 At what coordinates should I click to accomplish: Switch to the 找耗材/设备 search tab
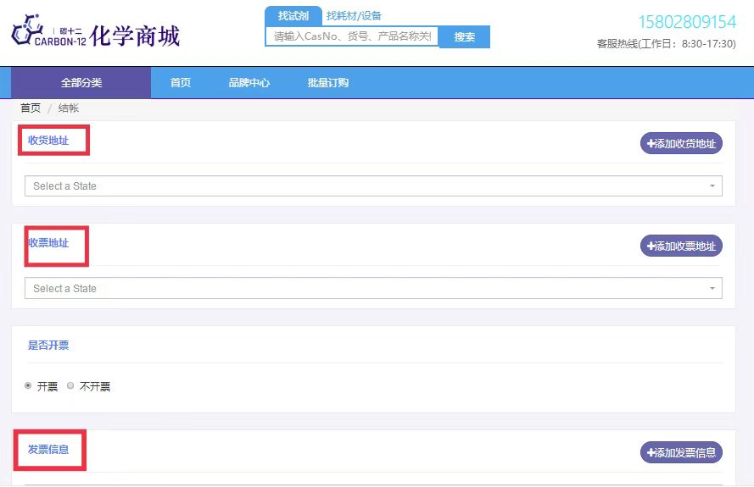coord(354,16)
